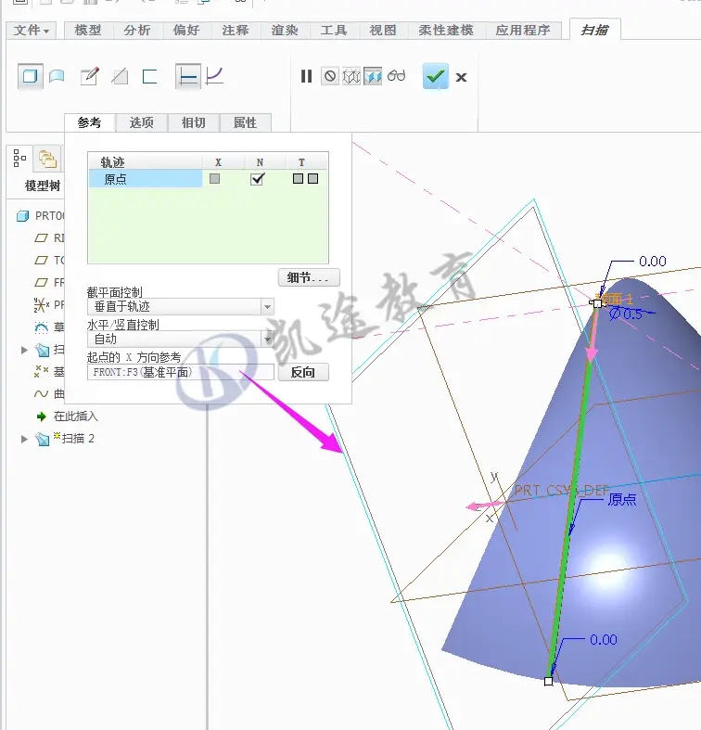
Task: Toggle the N checkbox for 原点 trajectory
Action: click(258, 179)
